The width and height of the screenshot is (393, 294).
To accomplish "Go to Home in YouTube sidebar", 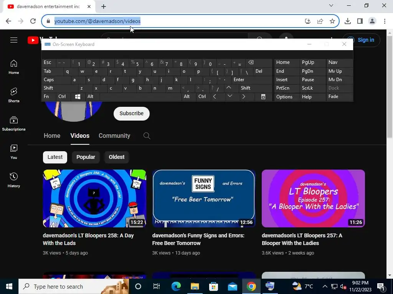I will coord(14,67).
